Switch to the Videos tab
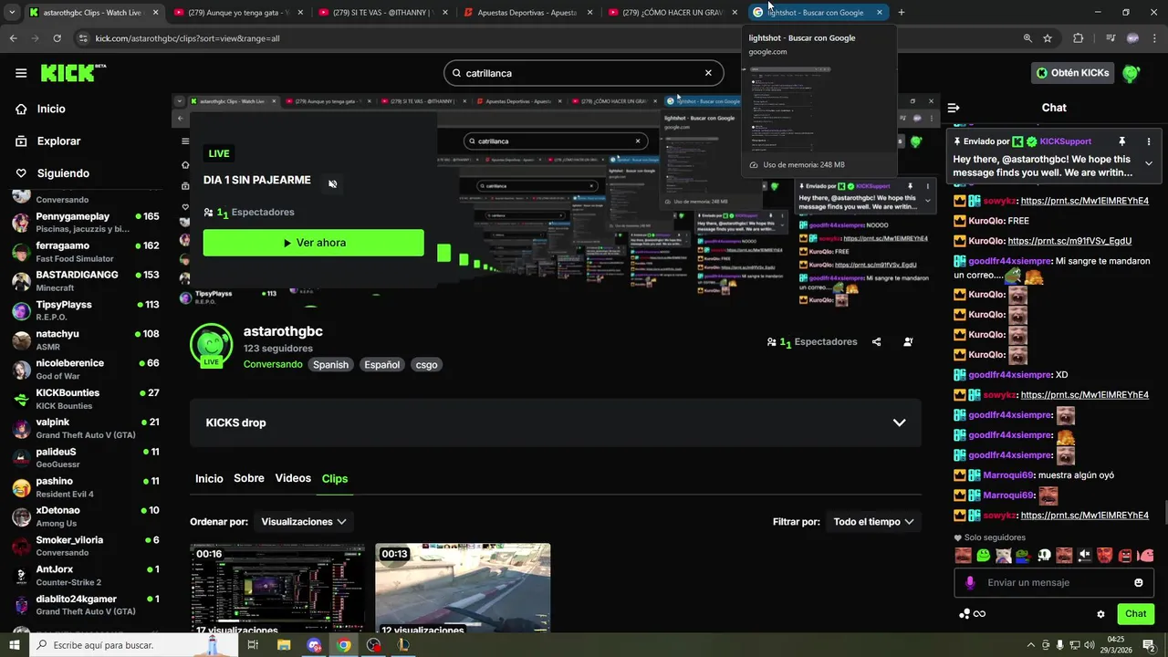Image resolution: width=1168 pixels, height=657 pixels. 293,478
